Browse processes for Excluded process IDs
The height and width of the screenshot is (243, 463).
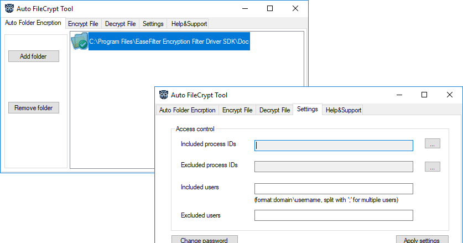coord(433,167)
